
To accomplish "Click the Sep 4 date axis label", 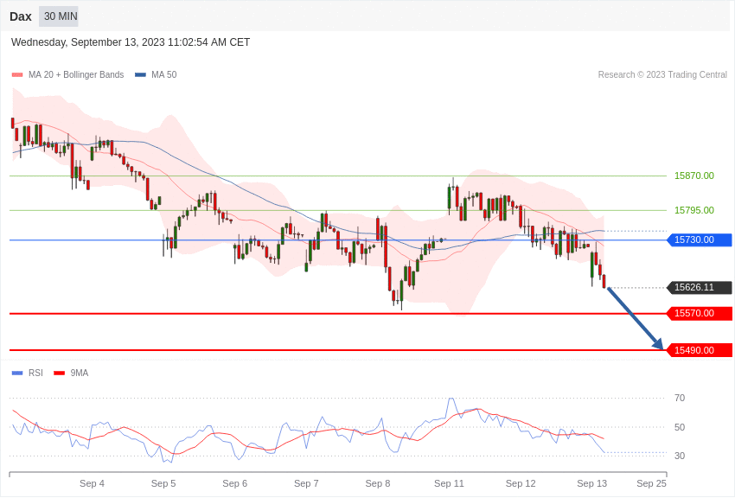I will point(92,483).
